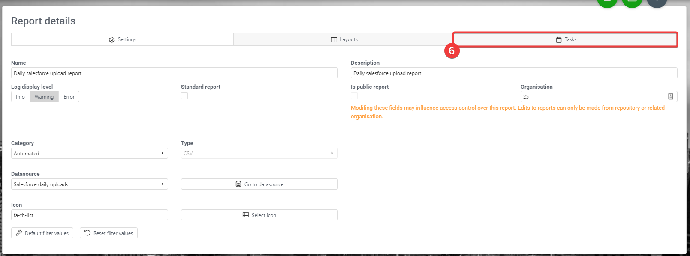The height and width of the screenshot is (256, 690).
Task: Click the gear icon on Settings tab
Action: point(112,39)
